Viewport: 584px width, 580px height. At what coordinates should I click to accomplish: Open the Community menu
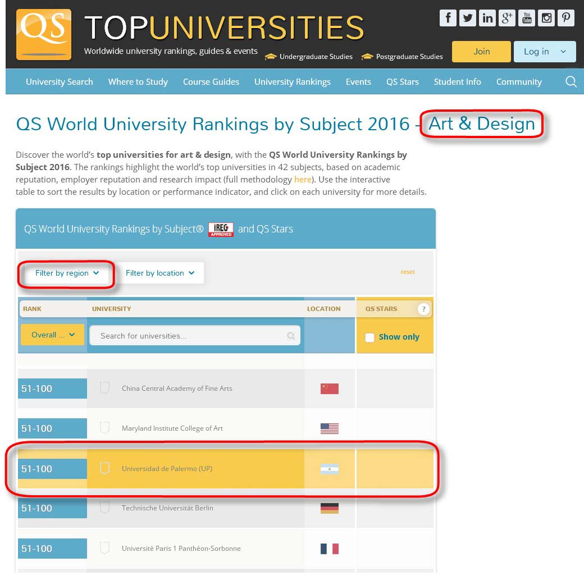click(x=519, y=81)
